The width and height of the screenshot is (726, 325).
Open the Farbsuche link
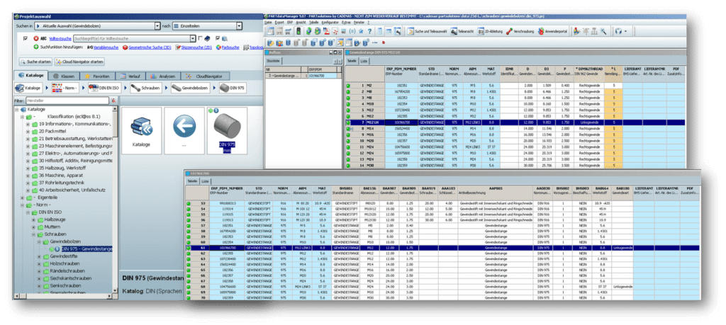(230, 47)
